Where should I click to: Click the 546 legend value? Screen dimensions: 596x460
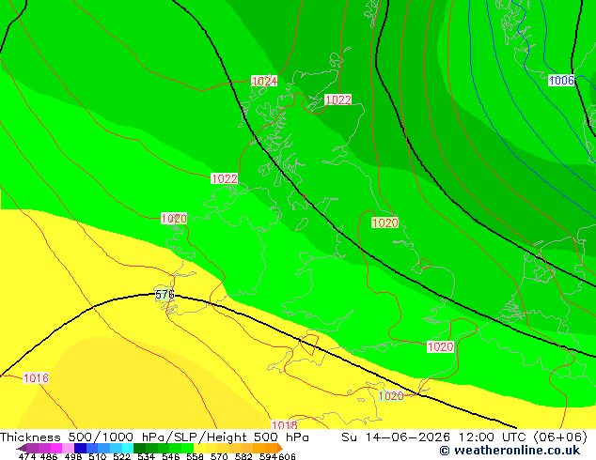coord(170,456)
